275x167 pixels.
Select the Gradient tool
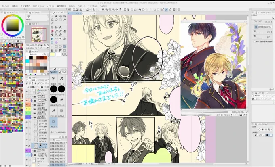click(52, 50)
